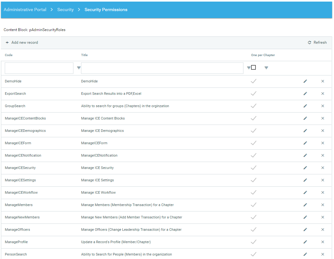The image size is (334, 259).
Task: Click the refresh icon in grid toolbar
Action: coord(310,42)
